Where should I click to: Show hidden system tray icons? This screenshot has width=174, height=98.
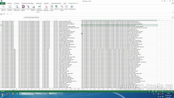click(x=156, y=94)
